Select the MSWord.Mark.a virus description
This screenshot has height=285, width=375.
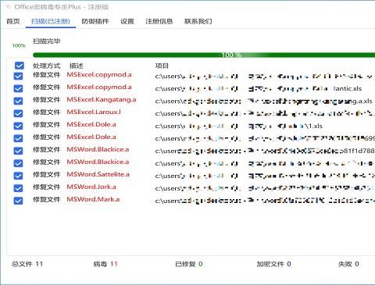pos(93,199)
